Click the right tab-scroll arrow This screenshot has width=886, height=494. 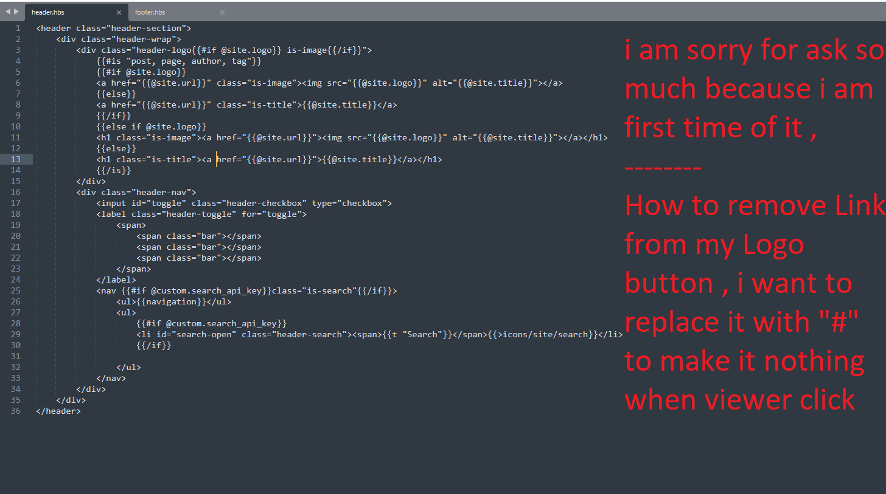(16, 12)
